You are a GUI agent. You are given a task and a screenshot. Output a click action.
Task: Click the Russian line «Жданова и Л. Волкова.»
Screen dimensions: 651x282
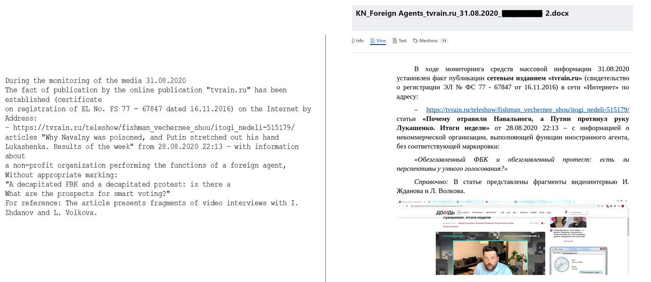click(x=431, y=191)
